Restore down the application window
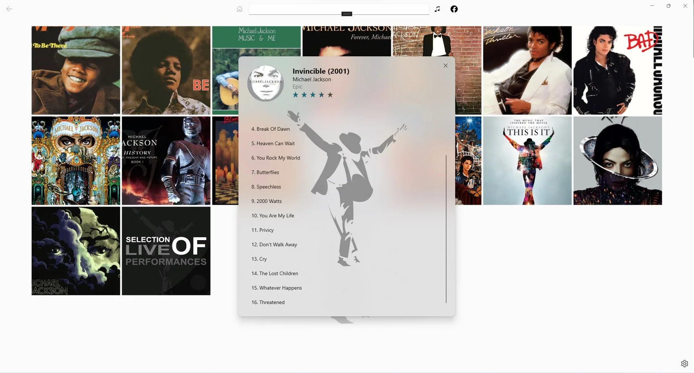694x373 pixels. click(669, 6)
